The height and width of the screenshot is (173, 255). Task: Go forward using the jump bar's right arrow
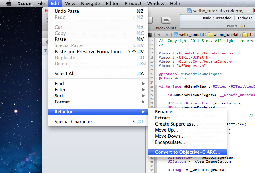point(167,35)
